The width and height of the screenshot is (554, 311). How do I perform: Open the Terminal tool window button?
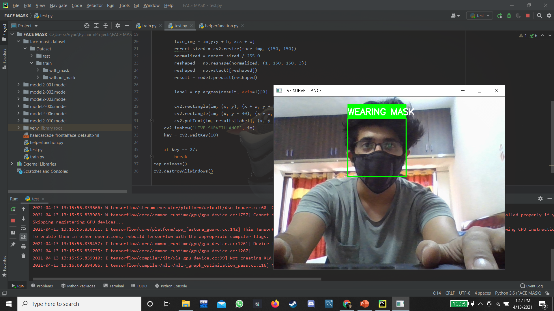point(114,286)
